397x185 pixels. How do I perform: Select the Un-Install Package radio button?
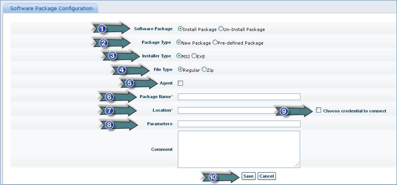point(221,29)
